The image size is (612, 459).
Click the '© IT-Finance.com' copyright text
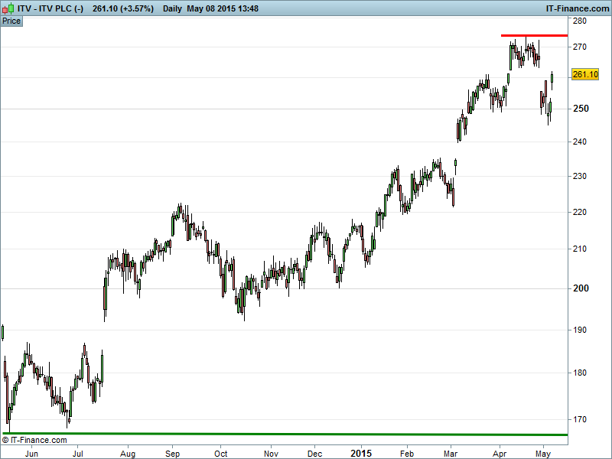(x=34, y=441)
